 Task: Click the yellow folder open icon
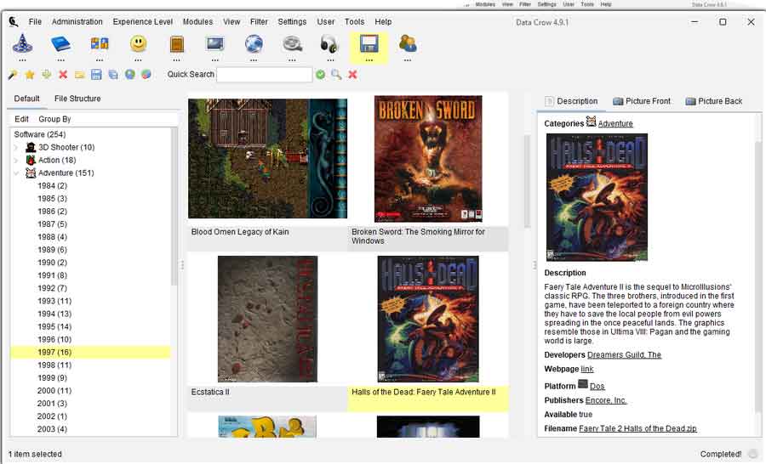click(80, 75)
